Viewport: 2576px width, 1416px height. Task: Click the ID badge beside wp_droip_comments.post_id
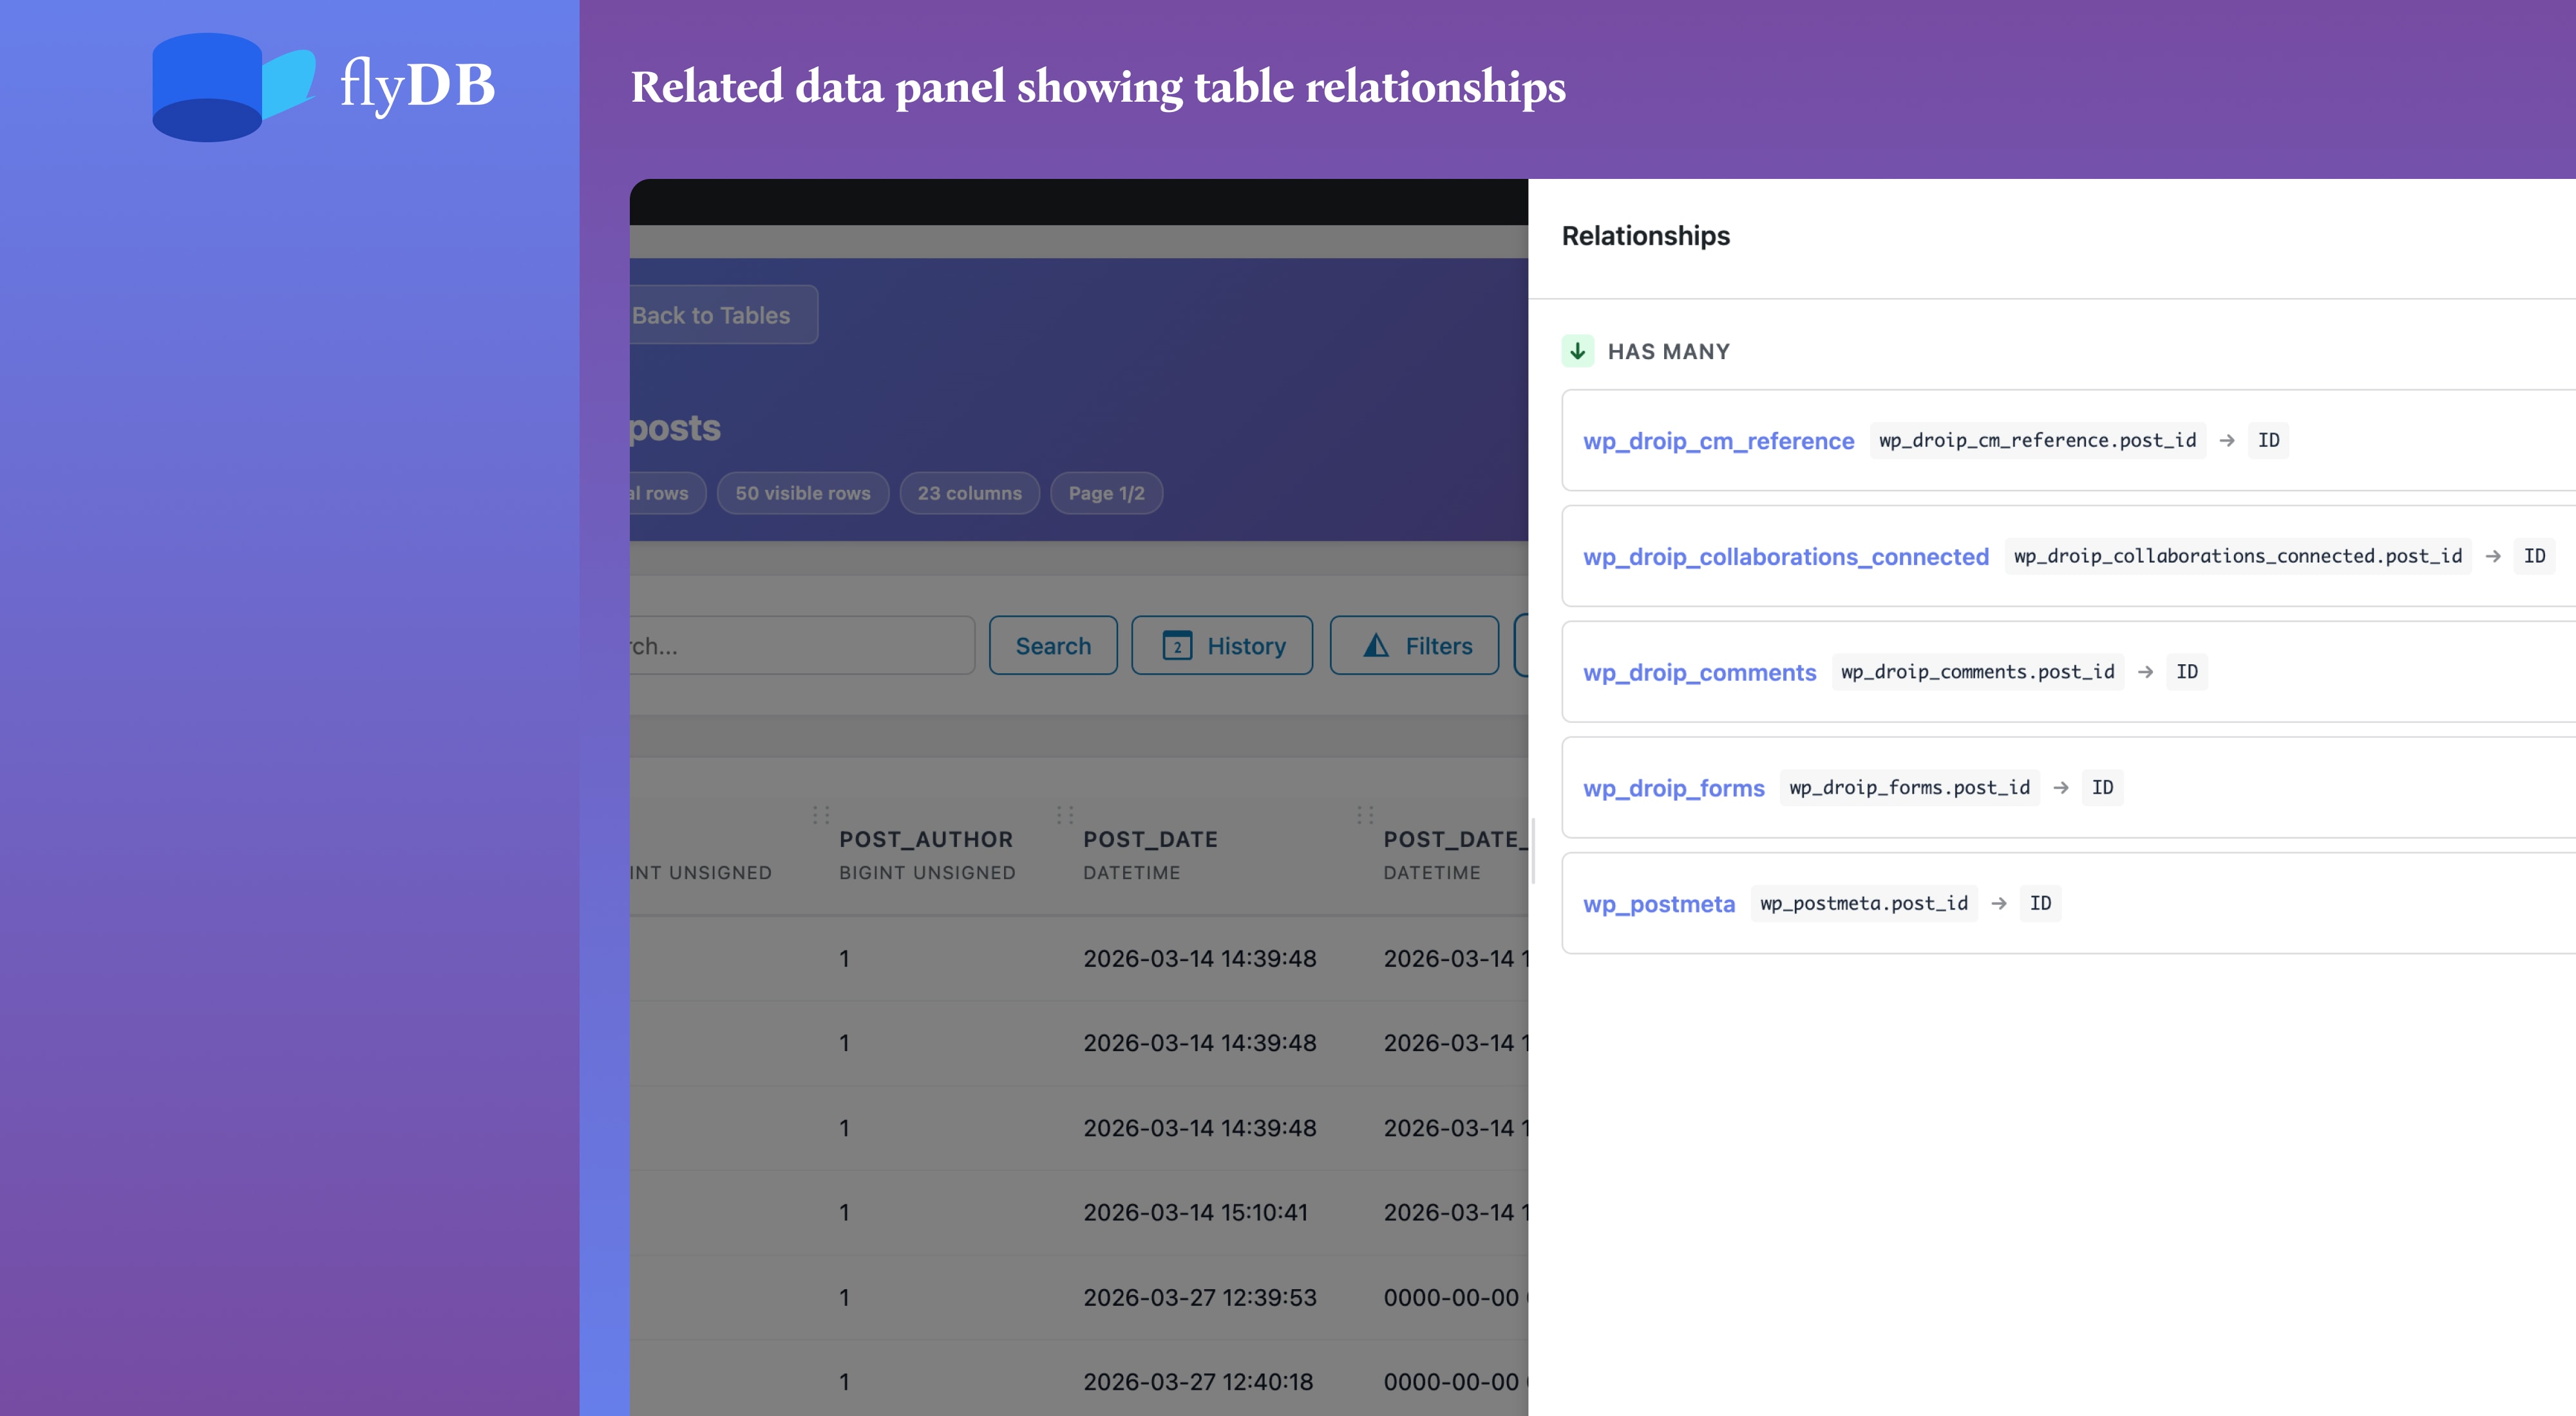[x=2187, y=671]
